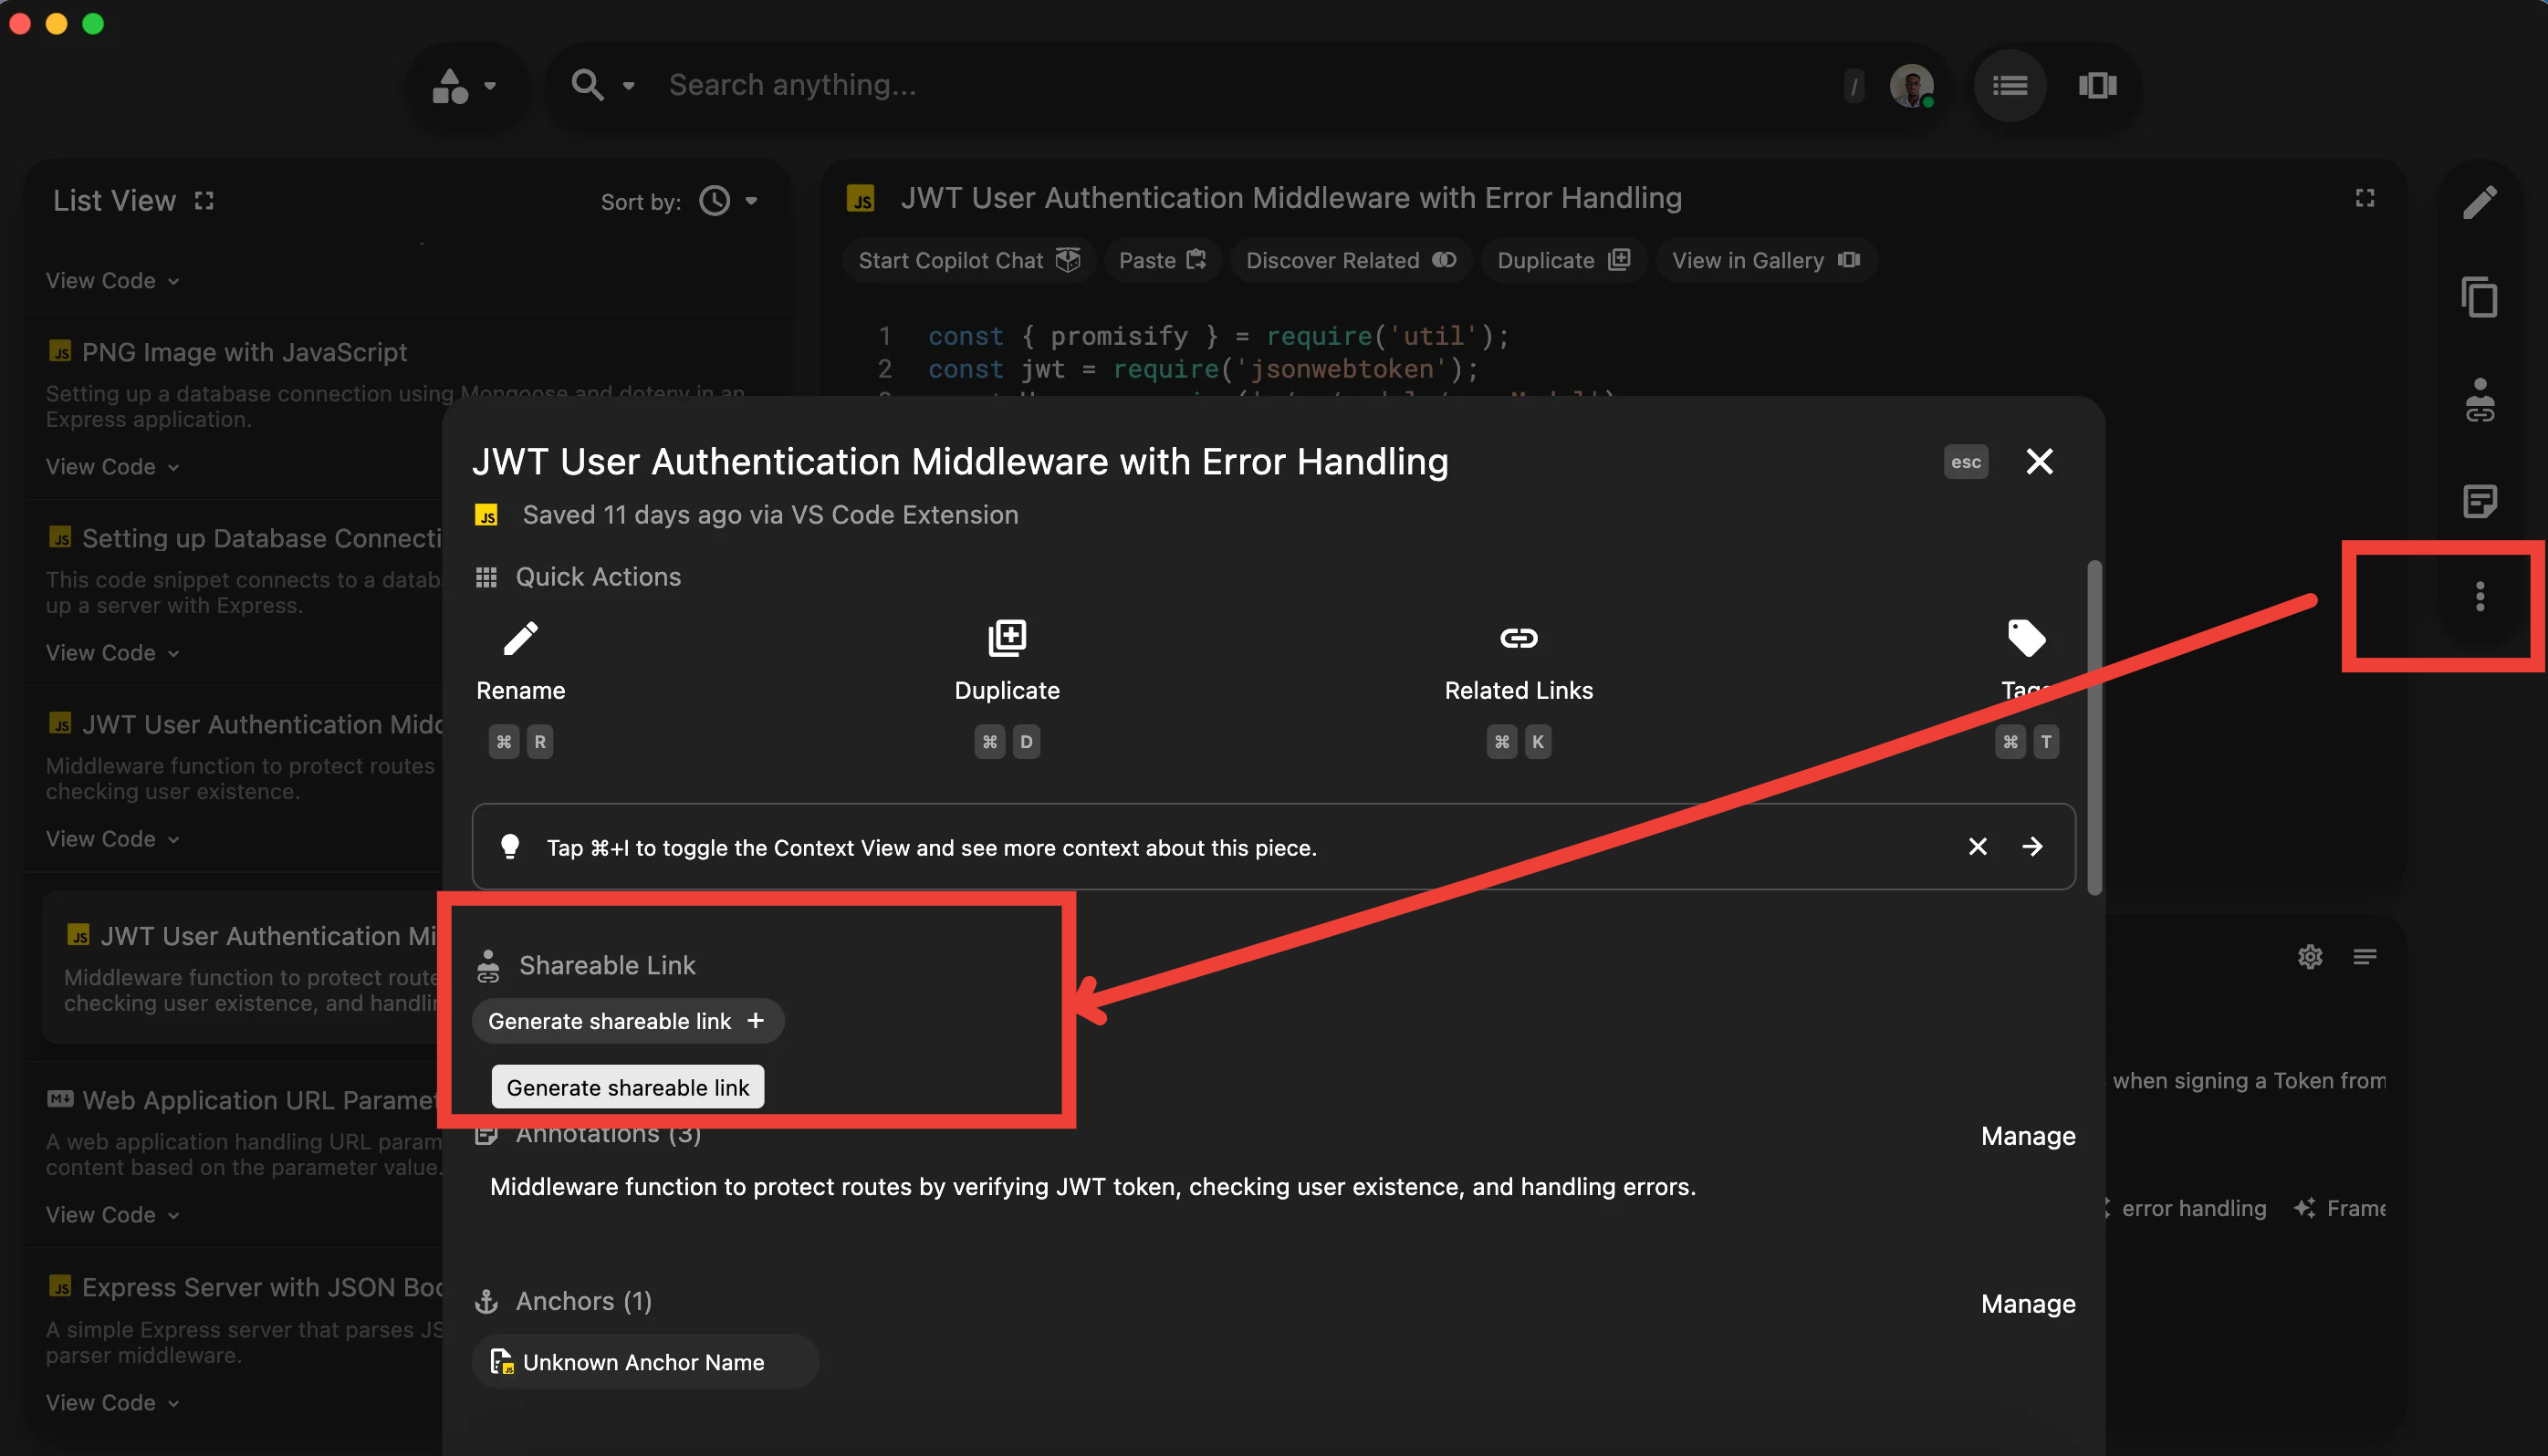The height and width of the screenshot is (1456, 2548).
Task: Open Related Links quick action
Action: click(x=1518, y=638)
